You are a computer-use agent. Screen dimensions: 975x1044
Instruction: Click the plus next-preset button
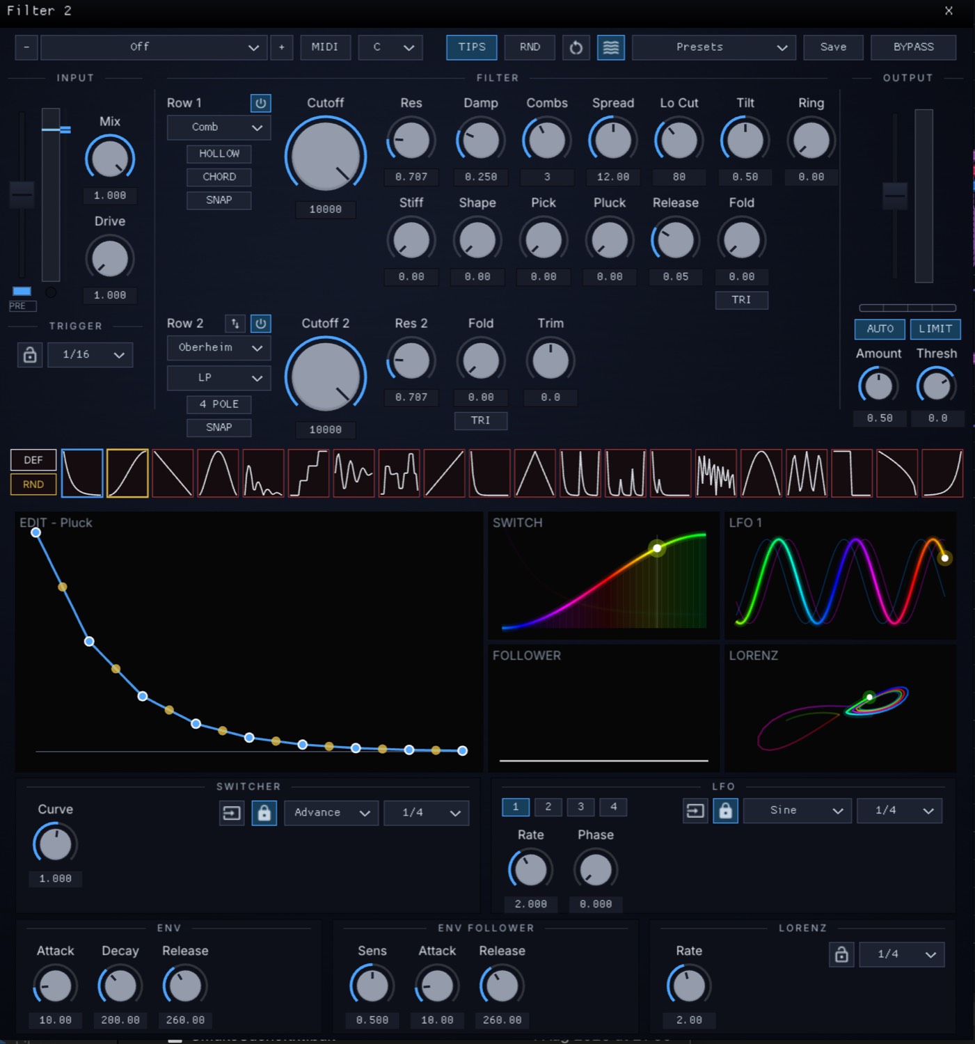(x=281, y=47)
